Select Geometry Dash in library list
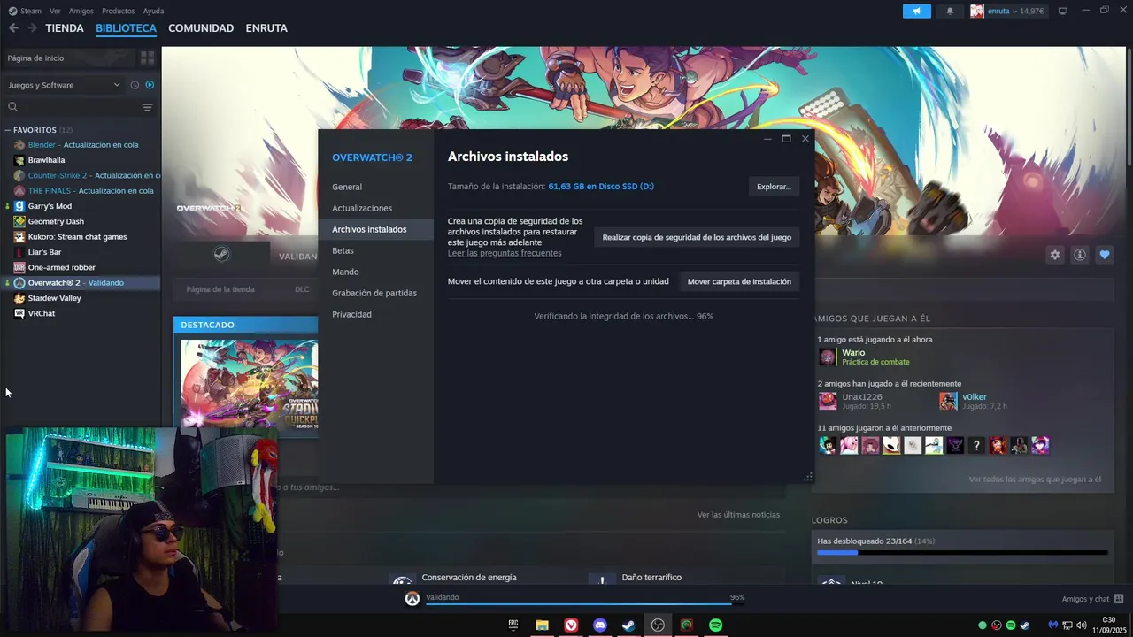This screenshot has height=637, width=1133. pos(81,221)
